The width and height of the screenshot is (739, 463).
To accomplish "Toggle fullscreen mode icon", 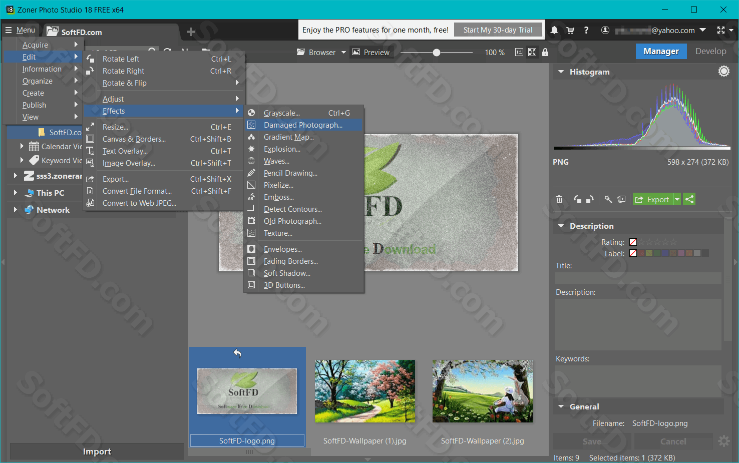I will click(721, 30).
